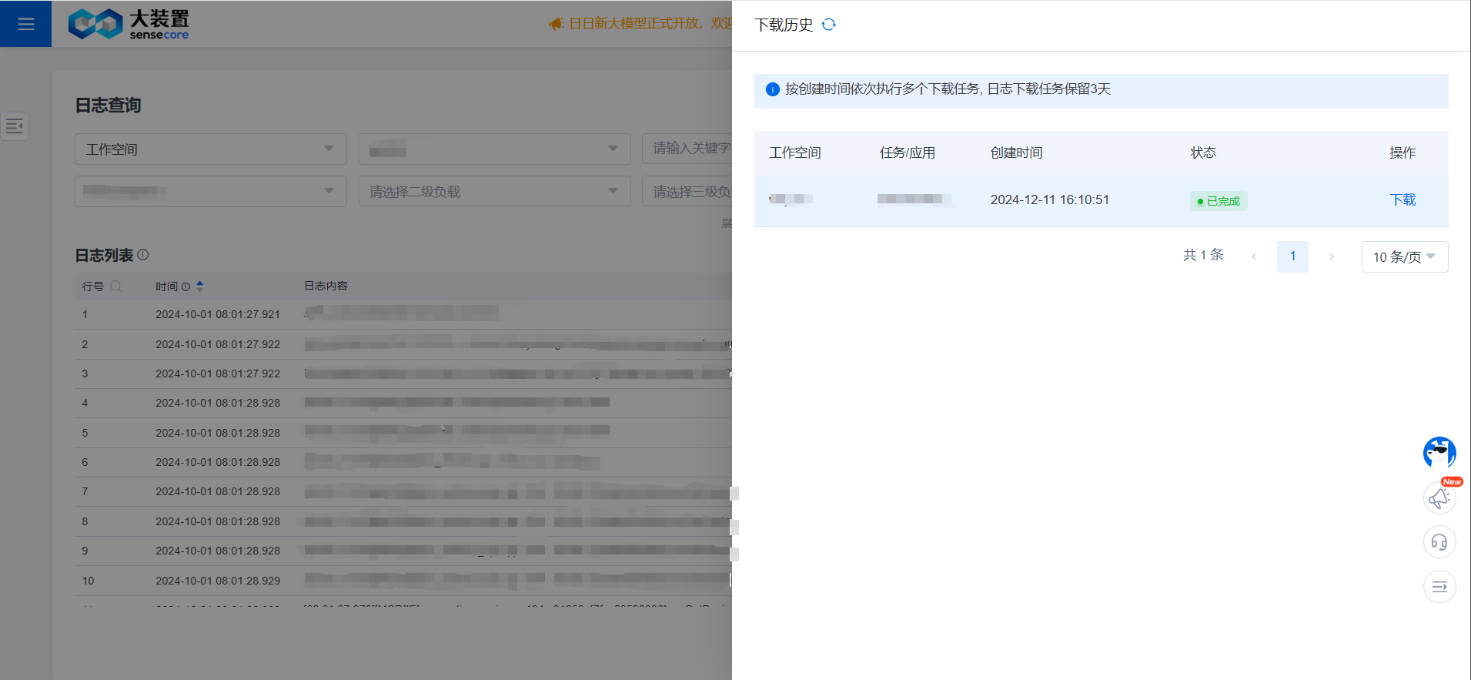Click the 工作空间 column header in history
Screen dimensions: 1471x680
pos(795,153)
